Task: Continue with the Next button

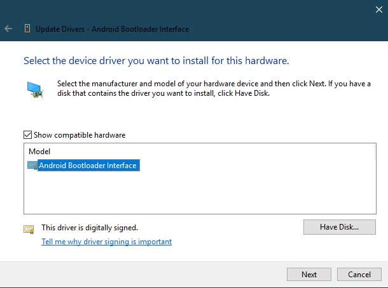Action: point(309,275)
